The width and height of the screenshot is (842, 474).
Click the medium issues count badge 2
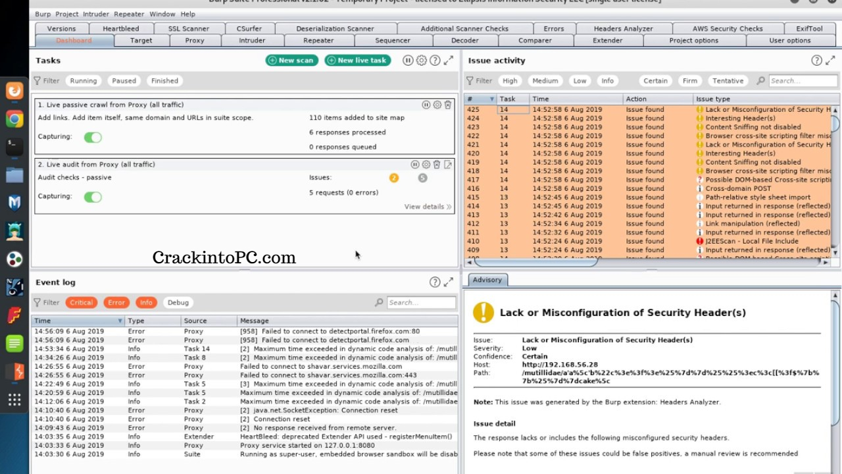[394, 178]
